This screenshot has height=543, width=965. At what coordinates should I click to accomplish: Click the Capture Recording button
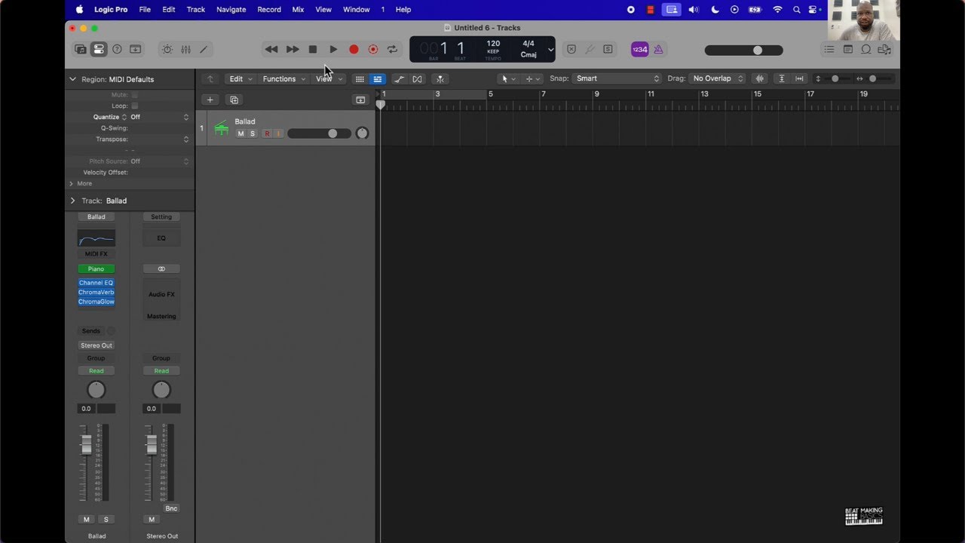click(x=373, y=50)
